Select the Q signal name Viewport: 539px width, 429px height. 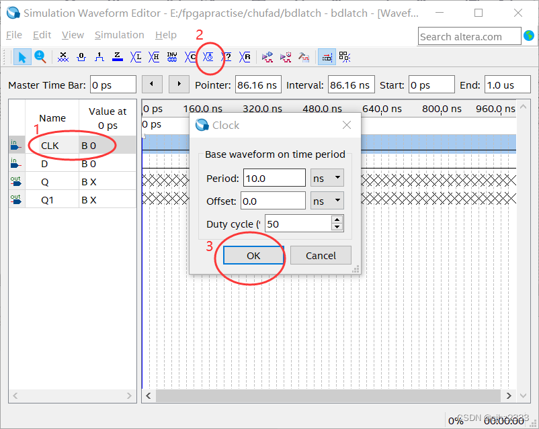click(44, 182)
